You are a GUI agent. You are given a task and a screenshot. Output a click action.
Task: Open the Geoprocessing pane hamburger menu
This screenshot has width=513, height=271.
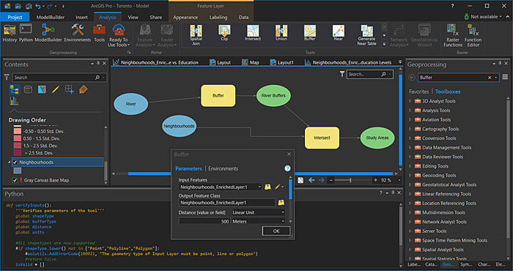(x=505, y=77)
